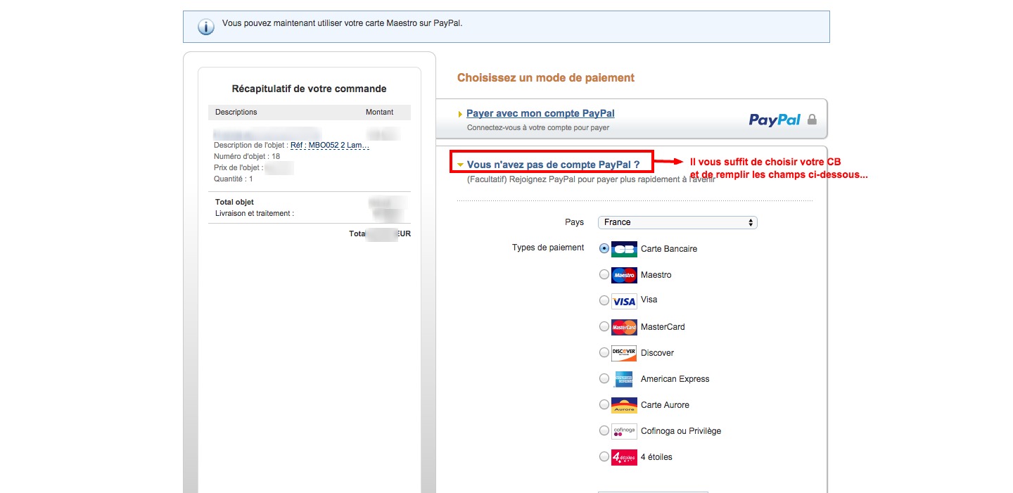Select the Cofinoga ou Privilège radio button
The image size is (1013, 493).
tap(604, 430)
